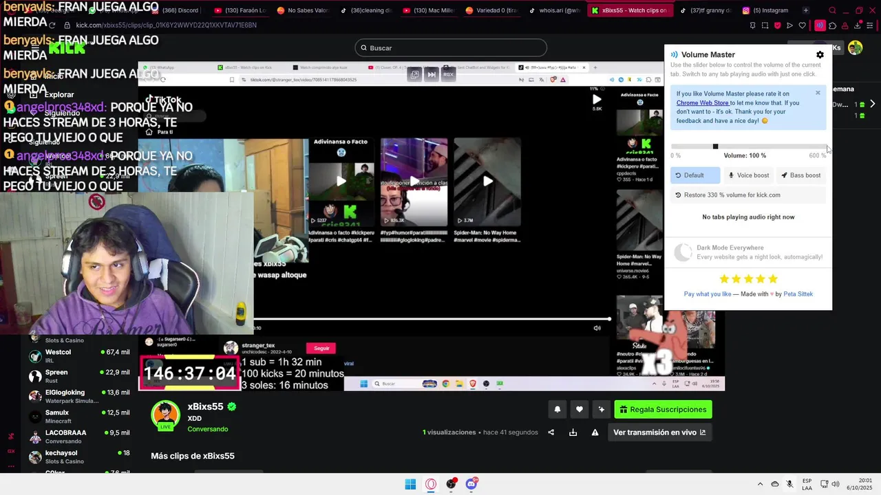Screen dimensions: 881x495
Task: Open ElGlogloking channel in sidebar
Action: [x=79, y=397]
